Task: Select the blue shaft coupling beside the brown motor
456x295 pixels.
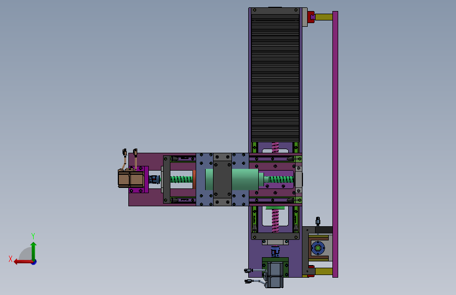Action: (155, 179)
